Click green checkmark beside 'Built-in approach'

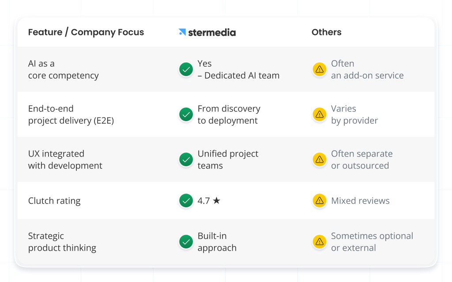pyautogui.click(x=186, y=242)
